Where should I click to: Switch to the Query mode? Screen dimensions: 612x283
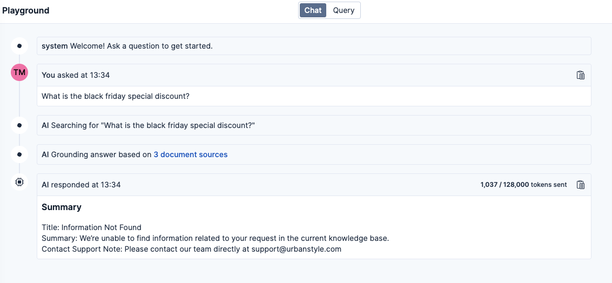(x=344, y=10)
